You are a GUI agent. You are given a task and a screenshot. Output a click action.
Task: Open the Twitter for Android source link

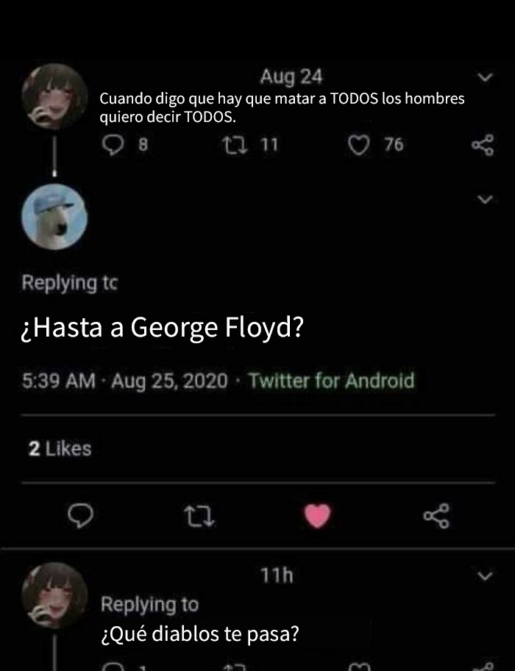[330, 381]
